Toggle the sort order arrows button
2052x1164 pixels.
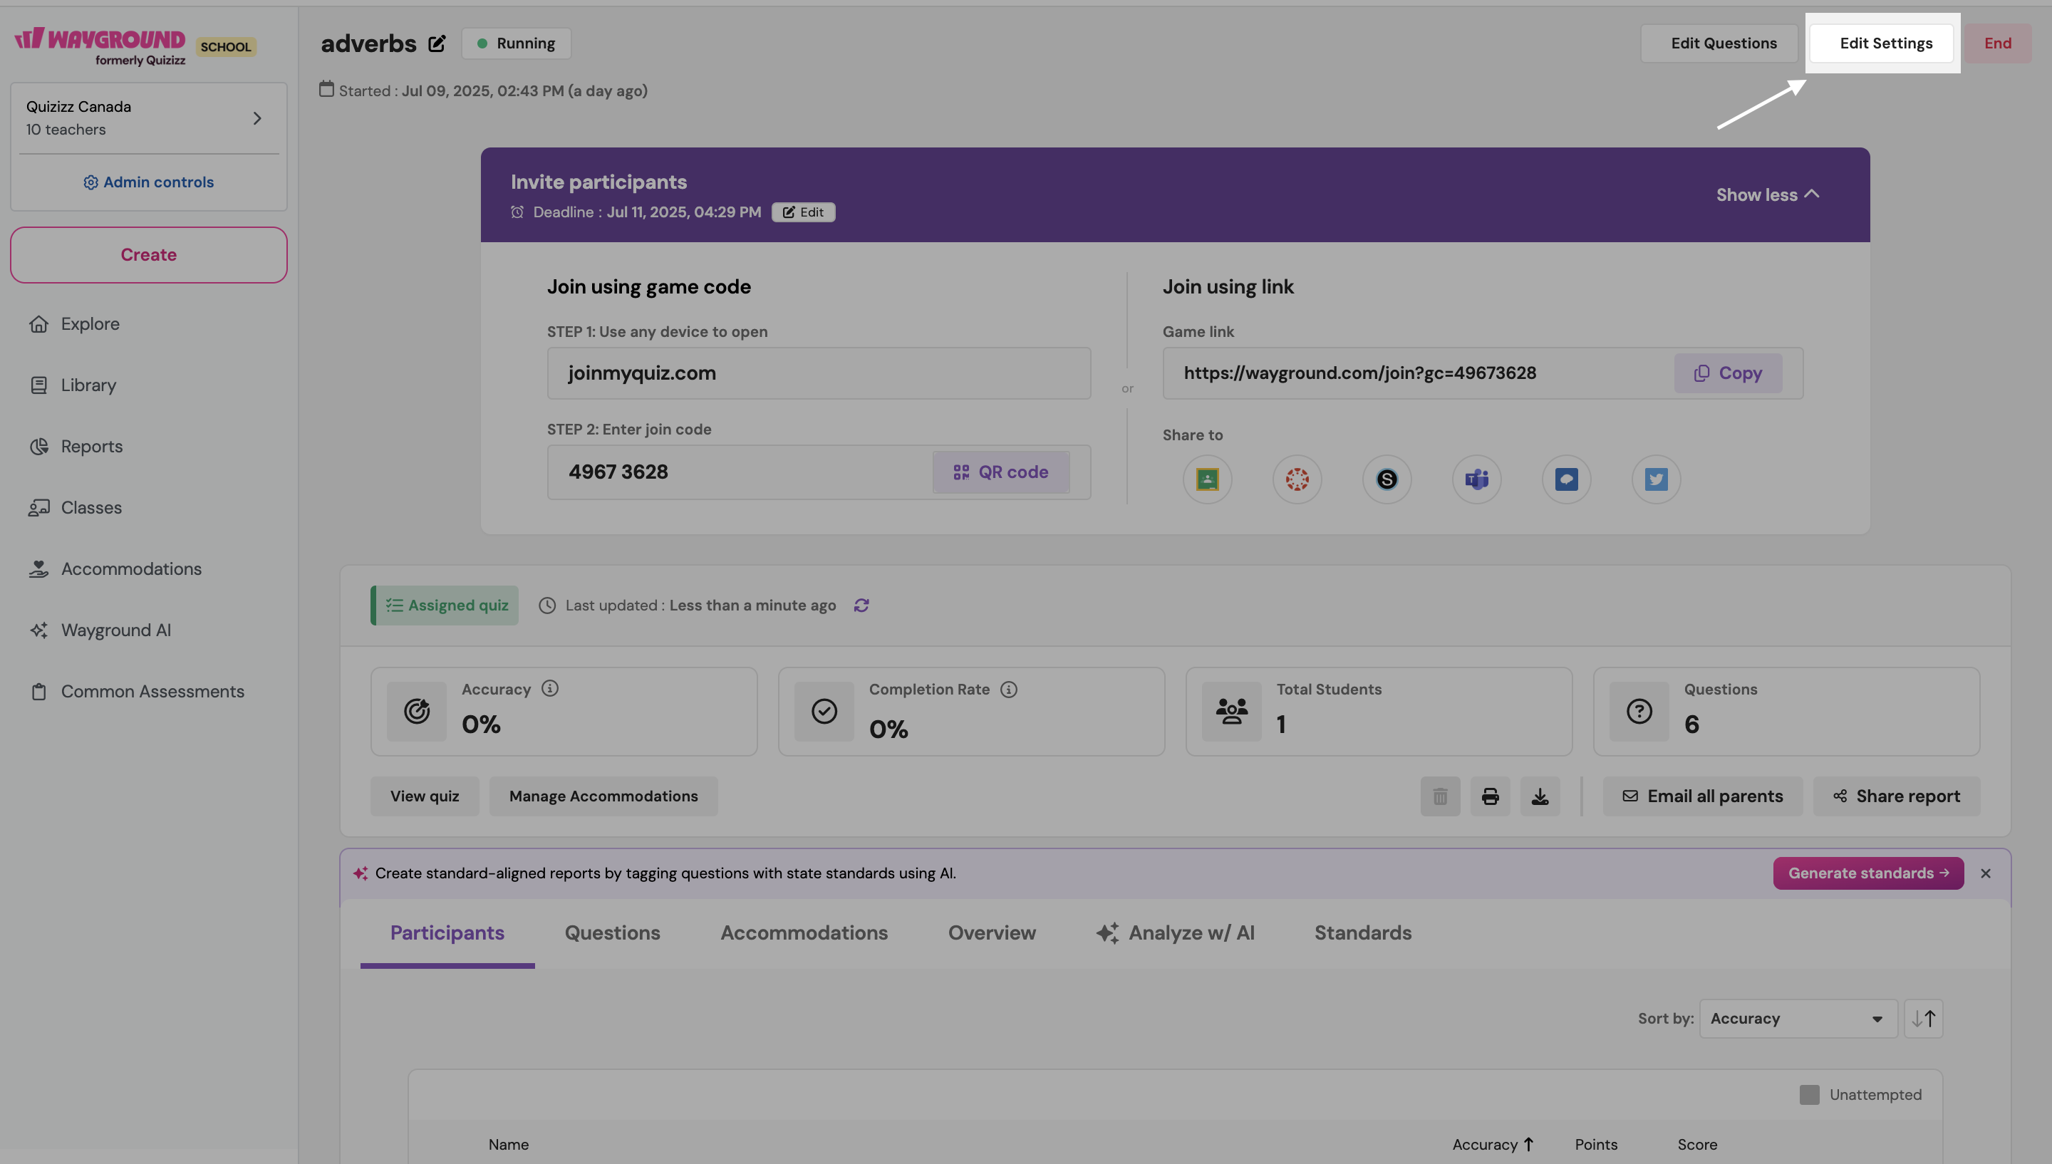[1922, 1019]
